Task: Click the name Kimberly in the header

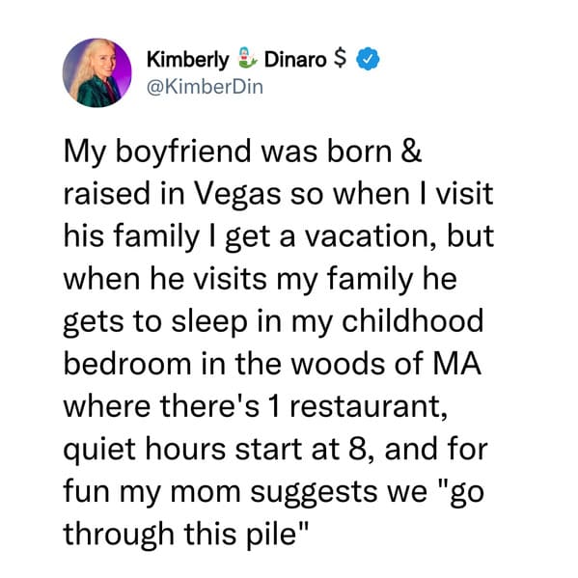Action: coord(188,60)
